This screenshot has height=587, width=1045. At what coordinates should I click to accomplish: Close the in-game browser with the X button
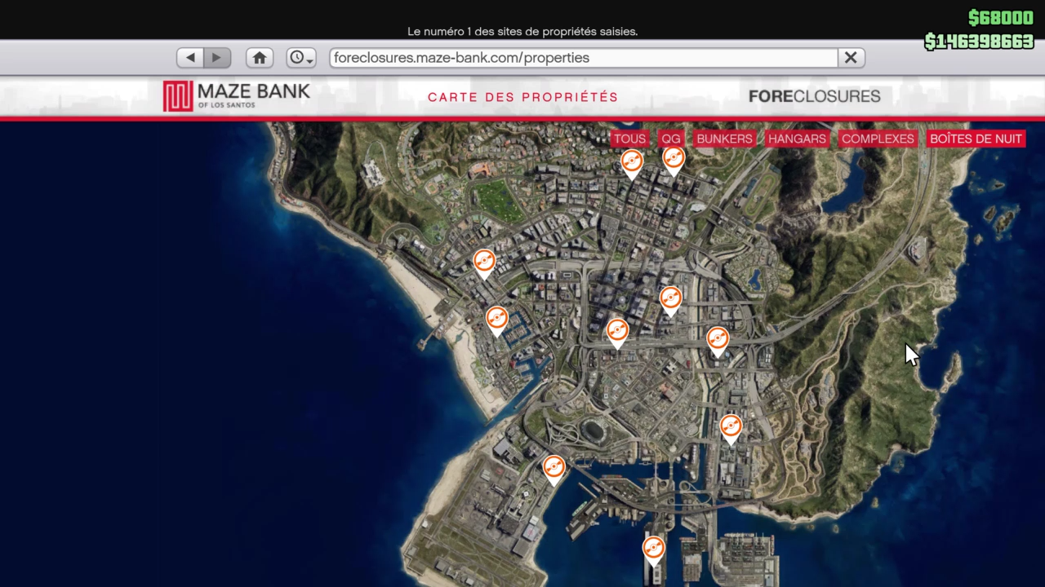(x=851, y=58)
